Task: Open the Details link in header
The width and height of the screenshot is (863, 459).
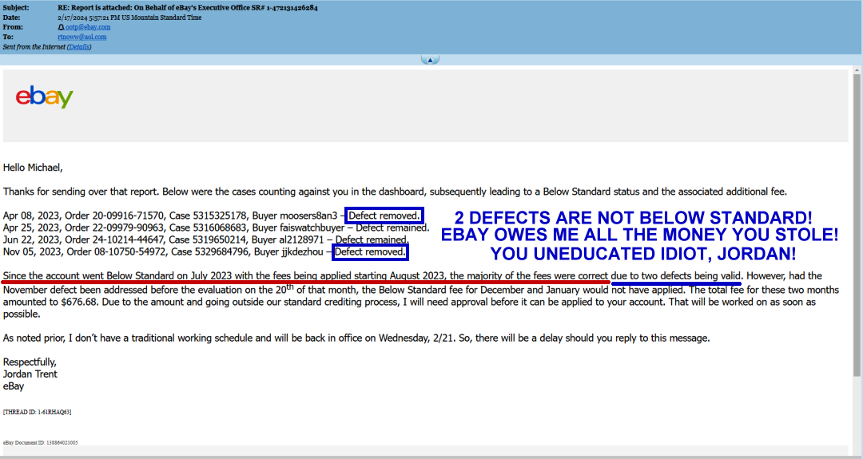Action: (79, 47)
